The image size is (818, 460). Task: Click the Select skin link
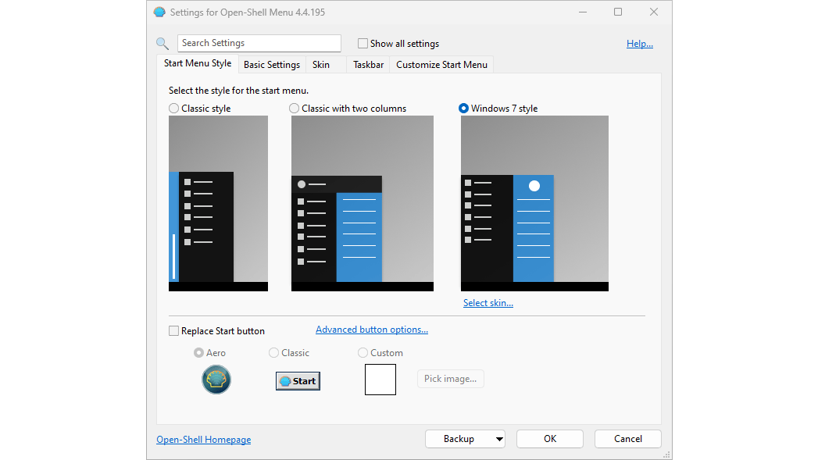(x=488, y=303)
